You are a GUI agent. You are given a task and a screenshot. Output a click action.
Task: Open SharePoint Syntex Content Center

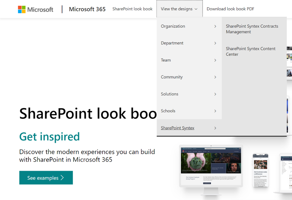pos(250,51)
